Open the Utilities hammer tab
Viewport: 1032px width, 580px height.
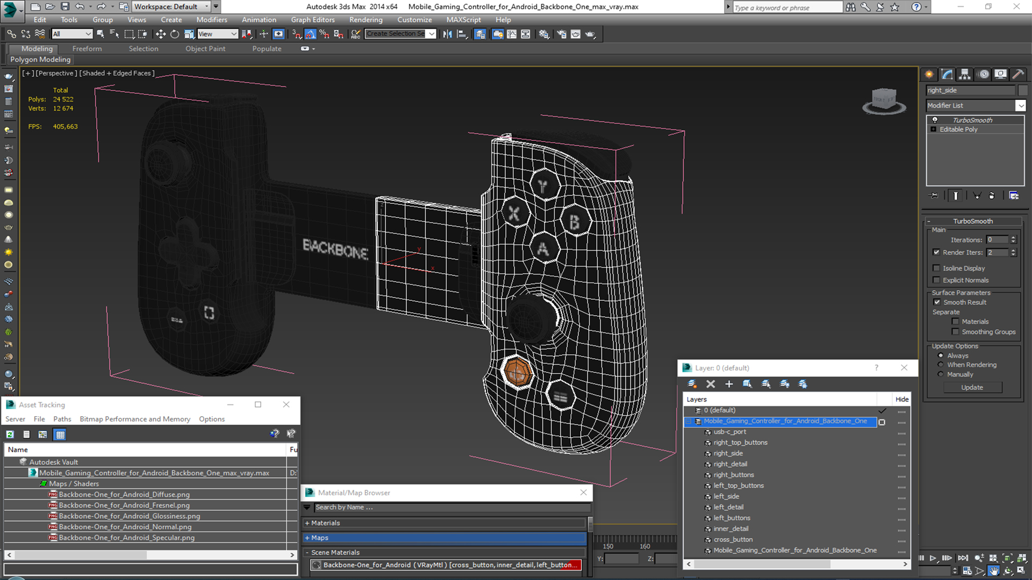1018,74
